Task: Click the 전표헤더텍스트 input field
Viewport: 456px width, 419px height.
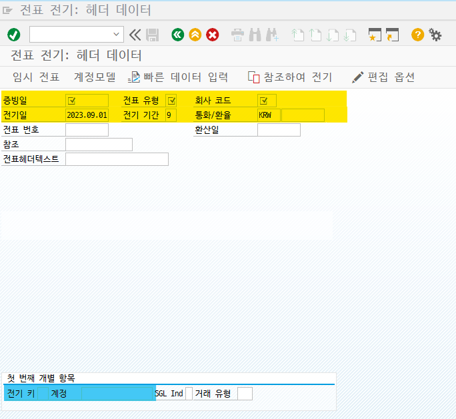Action: tap(117, 159)
